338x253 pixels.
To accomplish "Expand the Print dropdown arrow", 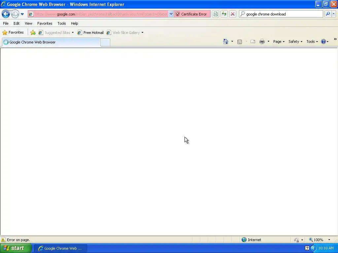I will [x=268, y=42].
